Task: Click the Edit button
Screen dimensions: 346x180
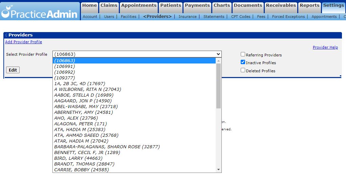Action: (13, 70)
